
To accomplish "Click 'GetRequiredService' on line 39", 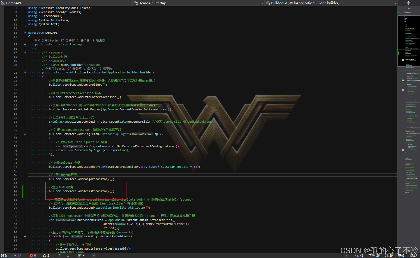I will click(132, 147).
